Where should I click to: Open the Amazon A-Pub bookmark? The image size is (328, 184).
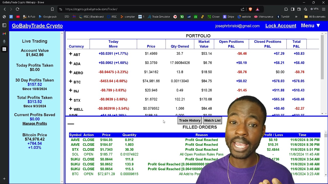[x=29, y=17]
